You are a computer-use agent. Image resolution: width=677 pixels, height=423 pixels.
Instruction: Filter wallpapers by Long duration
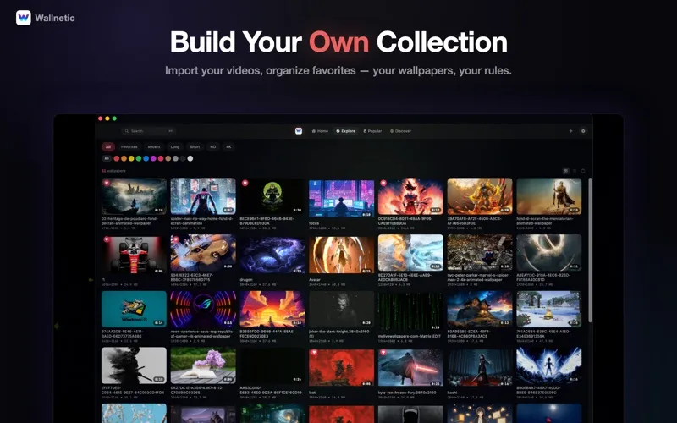pyautogui.click(x=175, y=146)
